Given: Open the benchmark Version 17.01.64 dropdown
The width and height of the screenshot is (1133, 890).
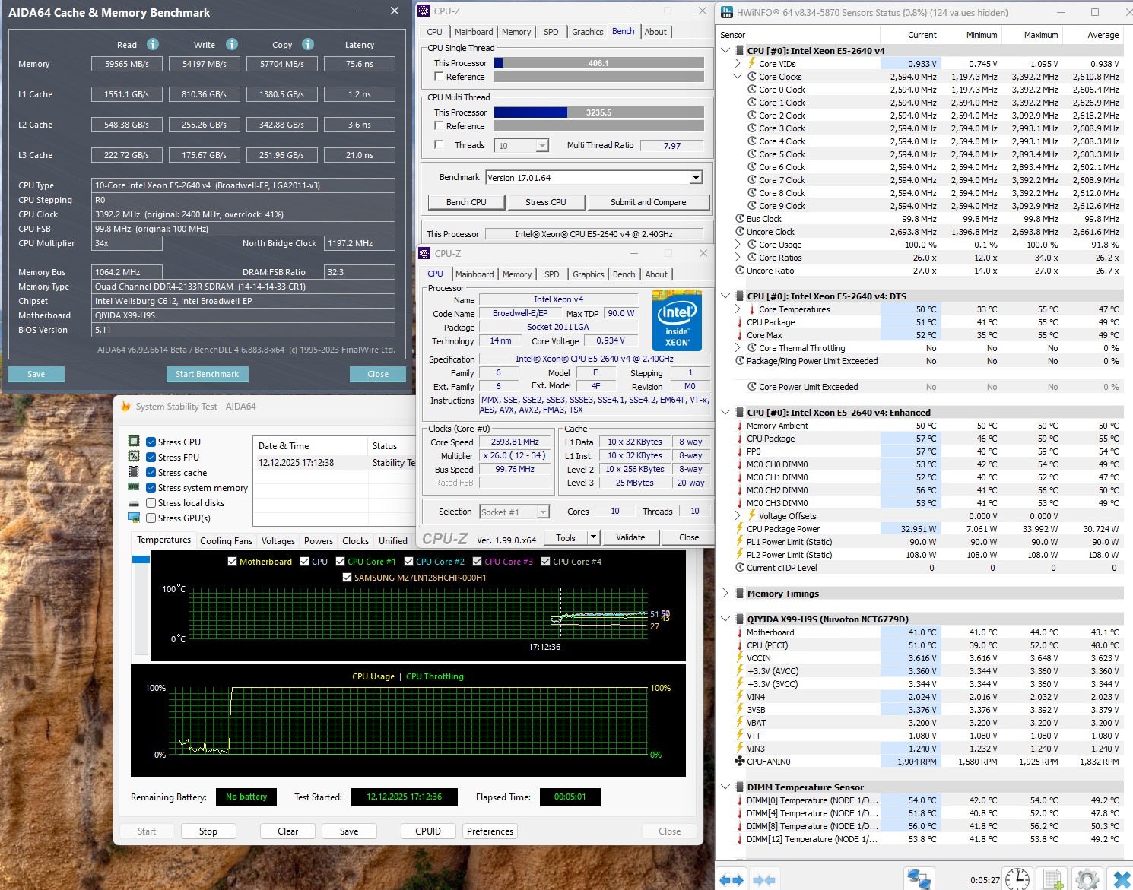Looking at the screenshot, I should [695, 178].
